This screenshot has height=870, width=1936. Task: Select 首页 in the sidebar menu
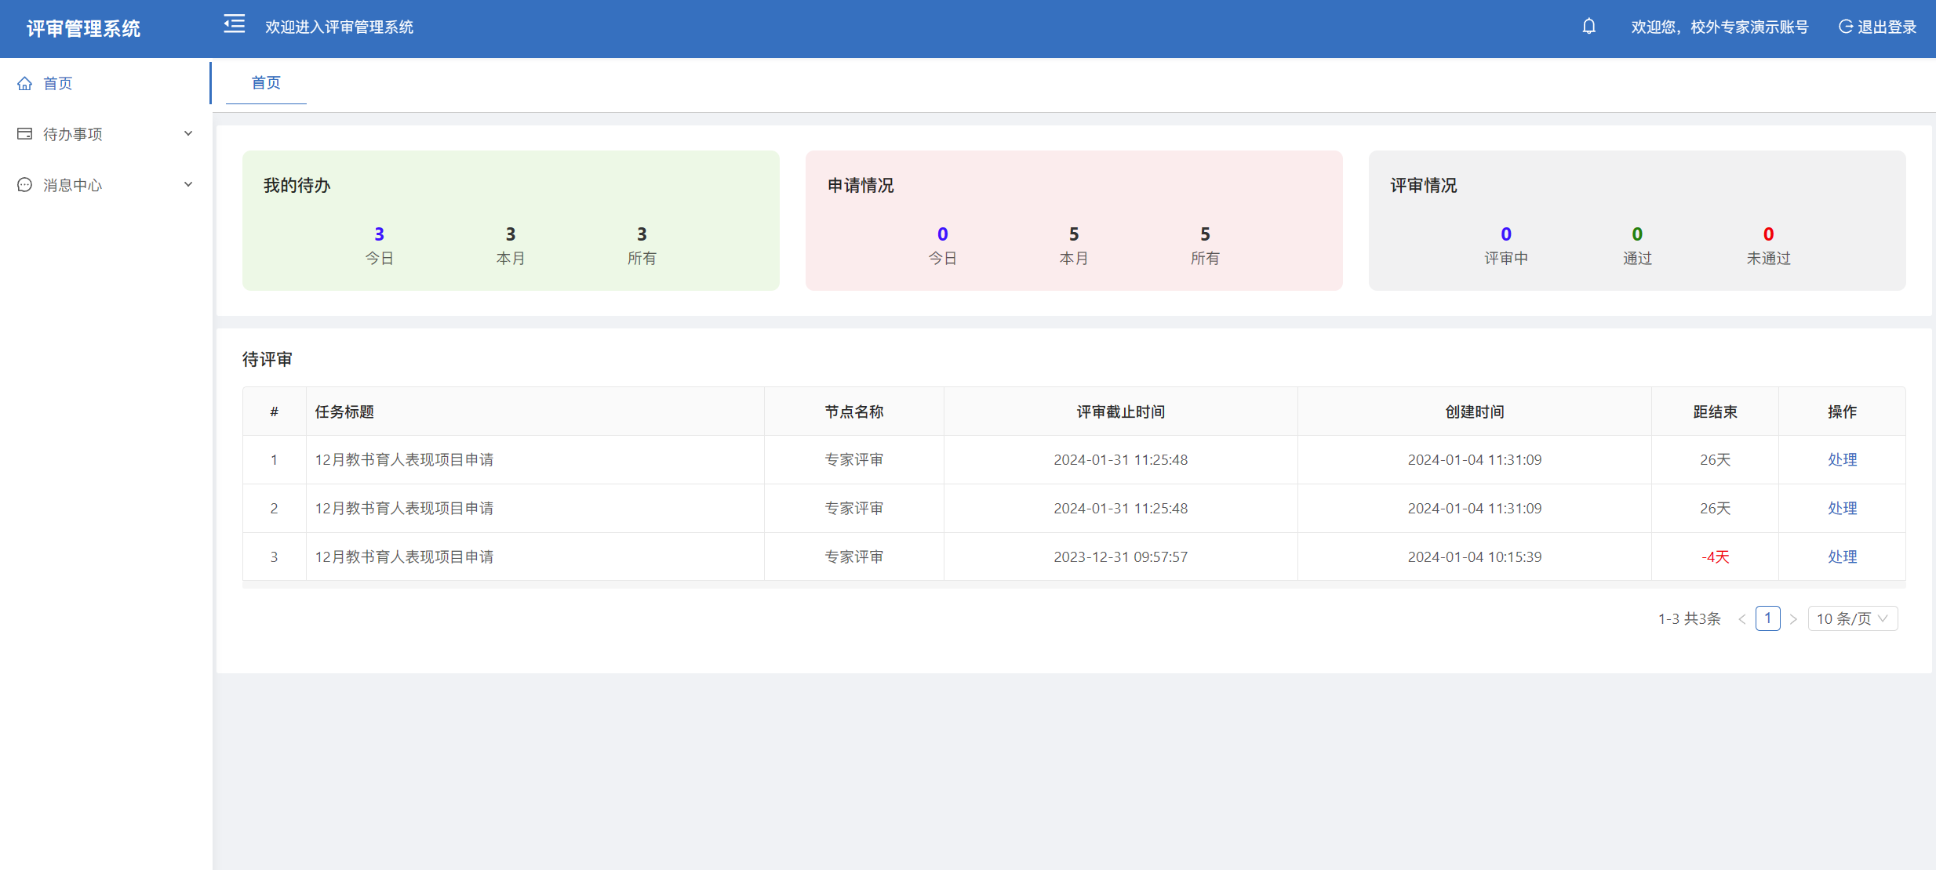tap(58, 83)
